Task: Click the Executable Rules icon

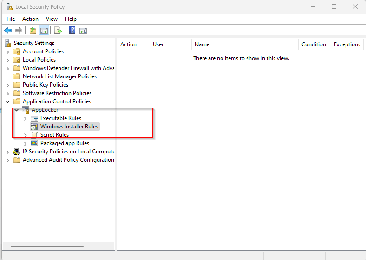Action: (x=34, y=118)
